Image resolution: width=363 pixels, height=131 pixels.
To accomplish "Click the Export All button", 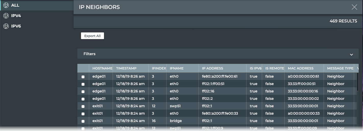I will click(92, 36).
